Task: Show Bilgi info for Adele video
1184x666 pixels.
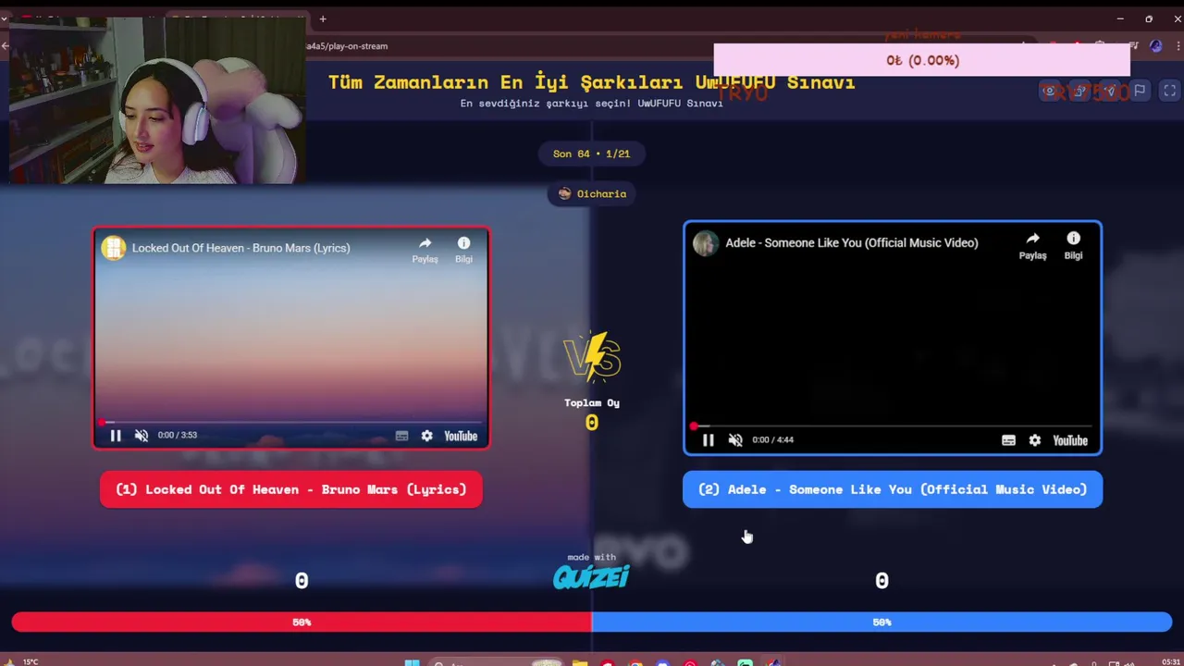Action: pos(1073,245)
